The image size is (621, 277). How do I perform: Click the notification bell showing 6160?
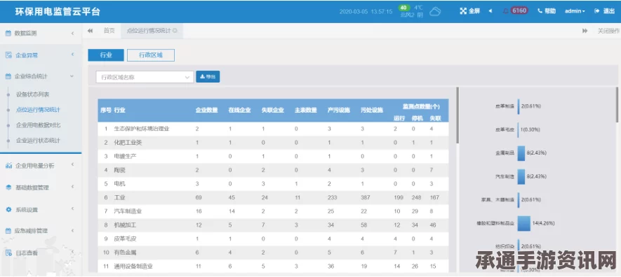505,11
